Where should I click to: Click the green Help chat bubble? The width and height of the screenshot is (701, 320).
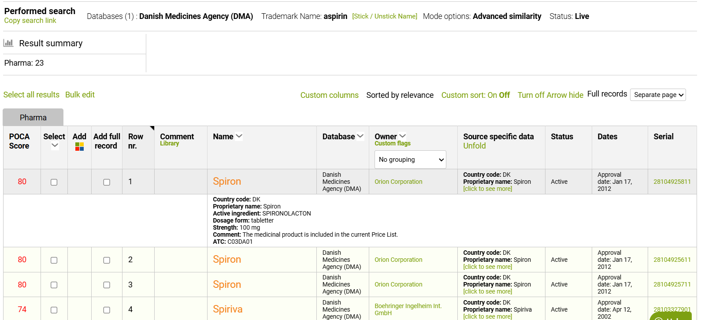point(670,316)
